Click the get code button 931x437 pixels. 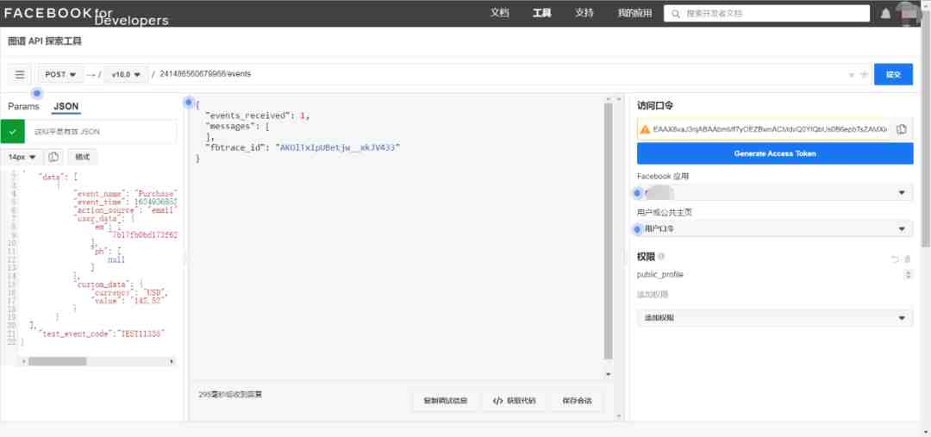(514, 401)
